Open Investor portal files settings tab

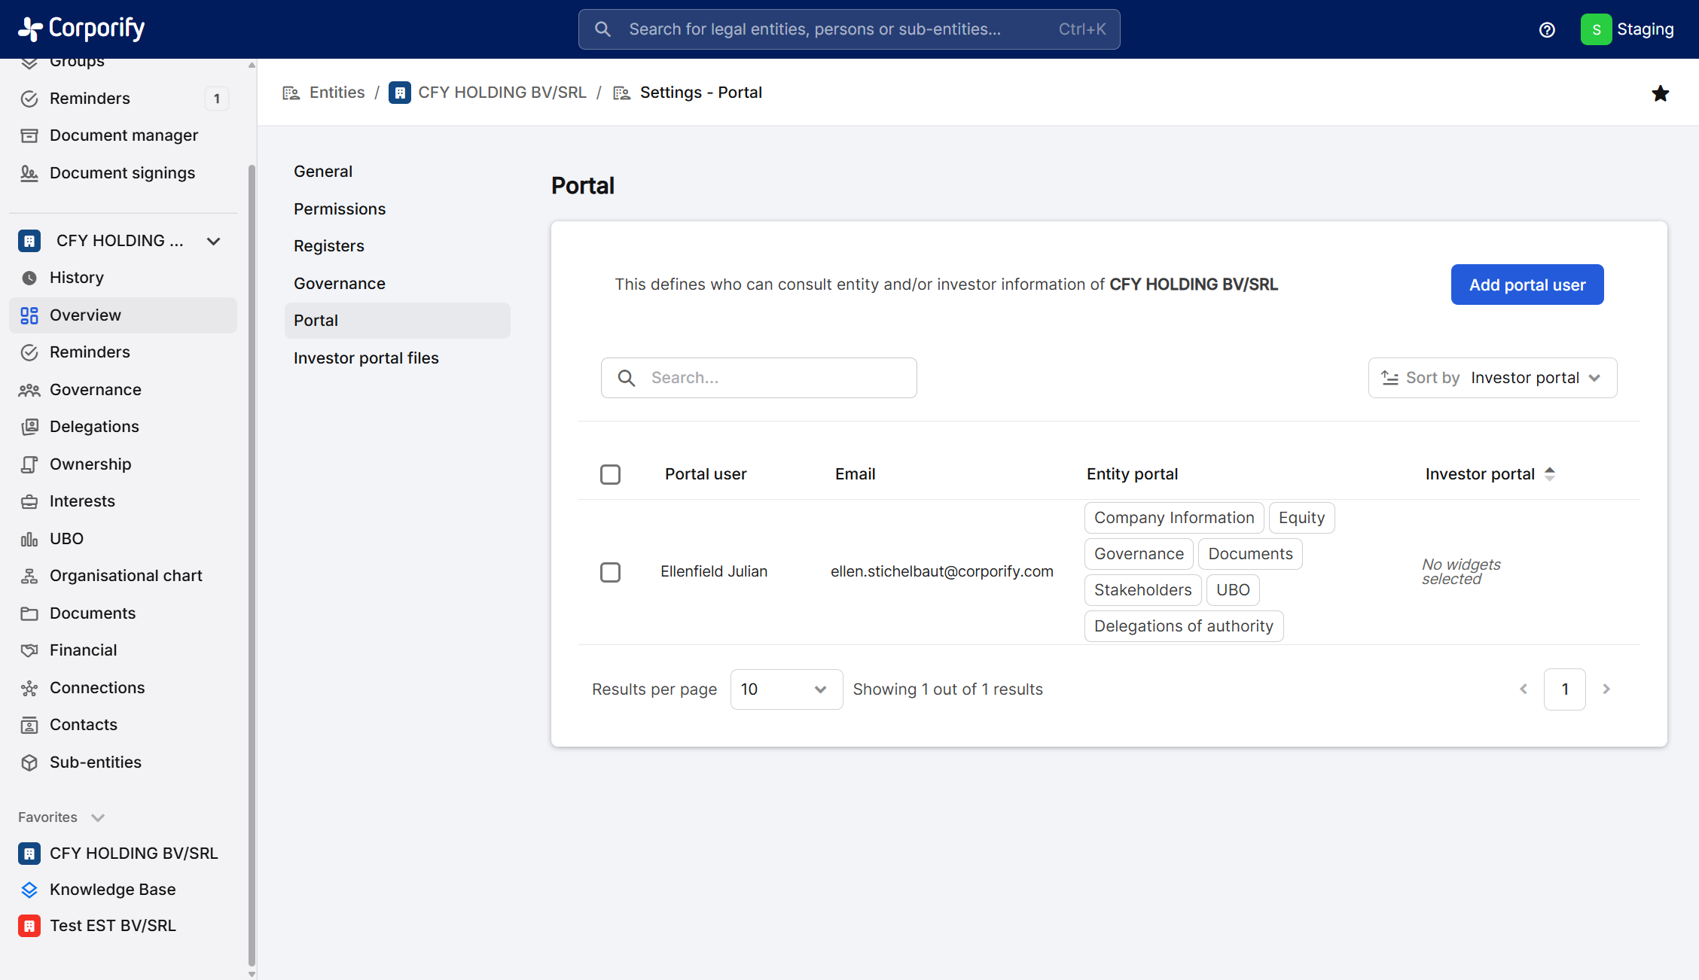tap(366, 358)
